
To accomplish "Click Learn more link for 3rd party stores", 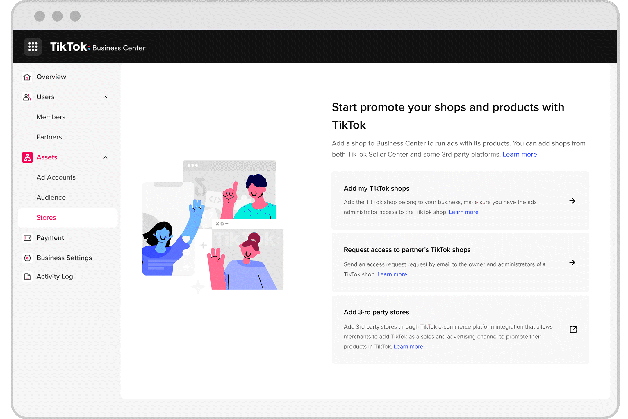I will tap(408, 347).
